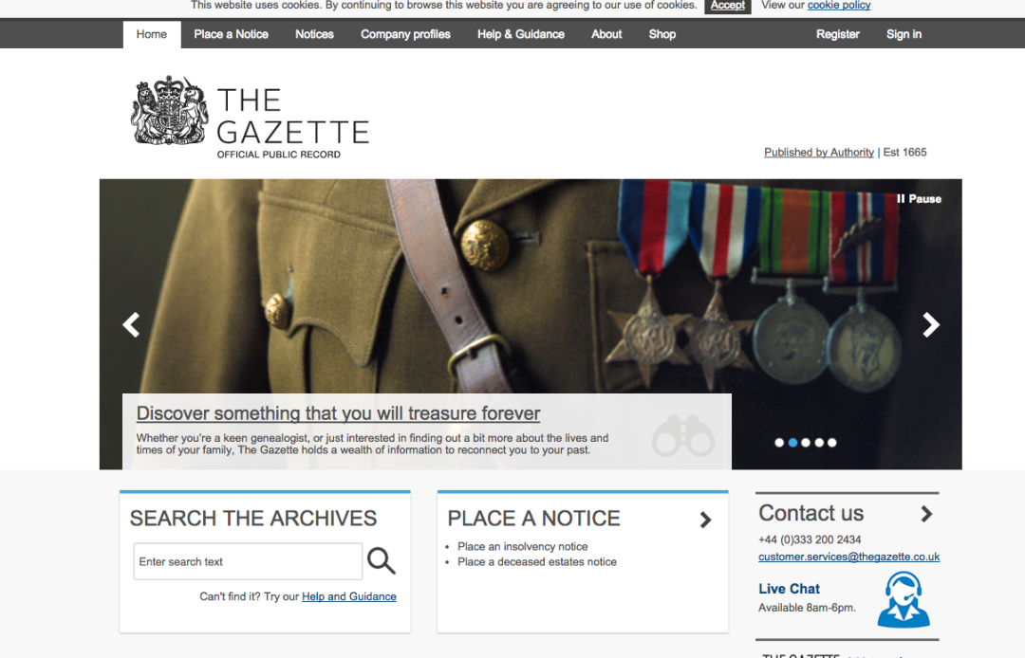Open Live Chat via the headset agent icon

tap(904, 599)
